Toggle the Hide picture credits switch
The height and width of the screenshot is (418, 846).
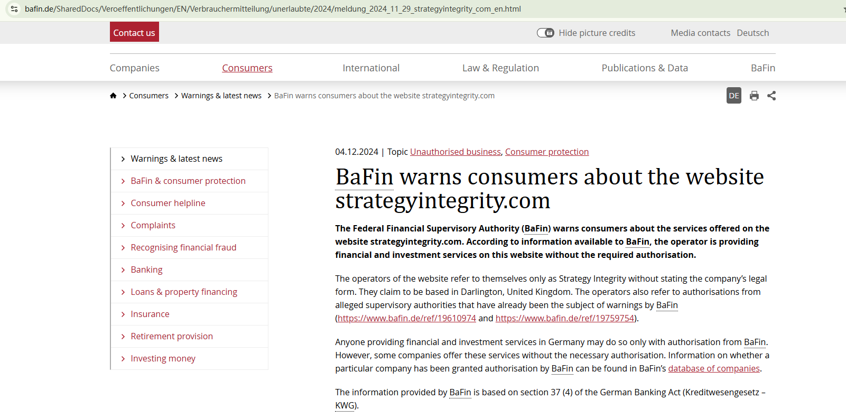click(x=545, y=33)
